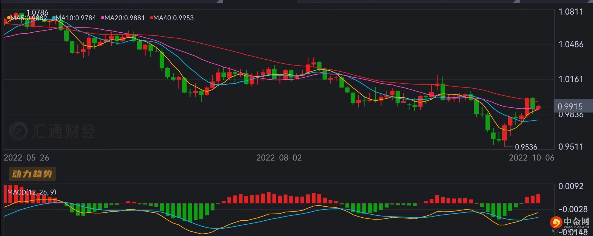The width and height of the screenshot is (593, 236).
Task: Click the 1.0811 price axis value
Action: (x=571, y=12)
